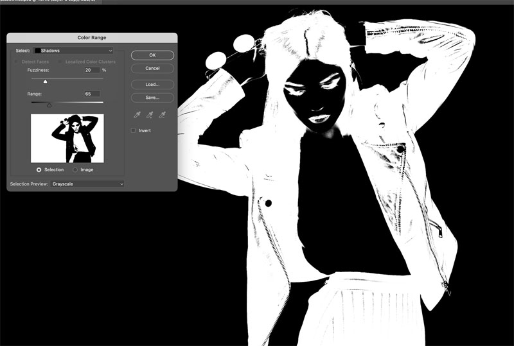The width and height of the screenshot is (514, 346).
Task: Select the Subtract from Sample eyedropper
Action: [x=162, y=115]
